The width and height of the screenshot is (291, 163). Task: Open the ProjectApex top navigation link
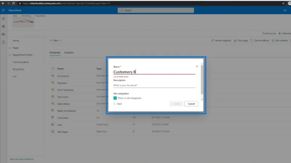(x=40, y=16)
